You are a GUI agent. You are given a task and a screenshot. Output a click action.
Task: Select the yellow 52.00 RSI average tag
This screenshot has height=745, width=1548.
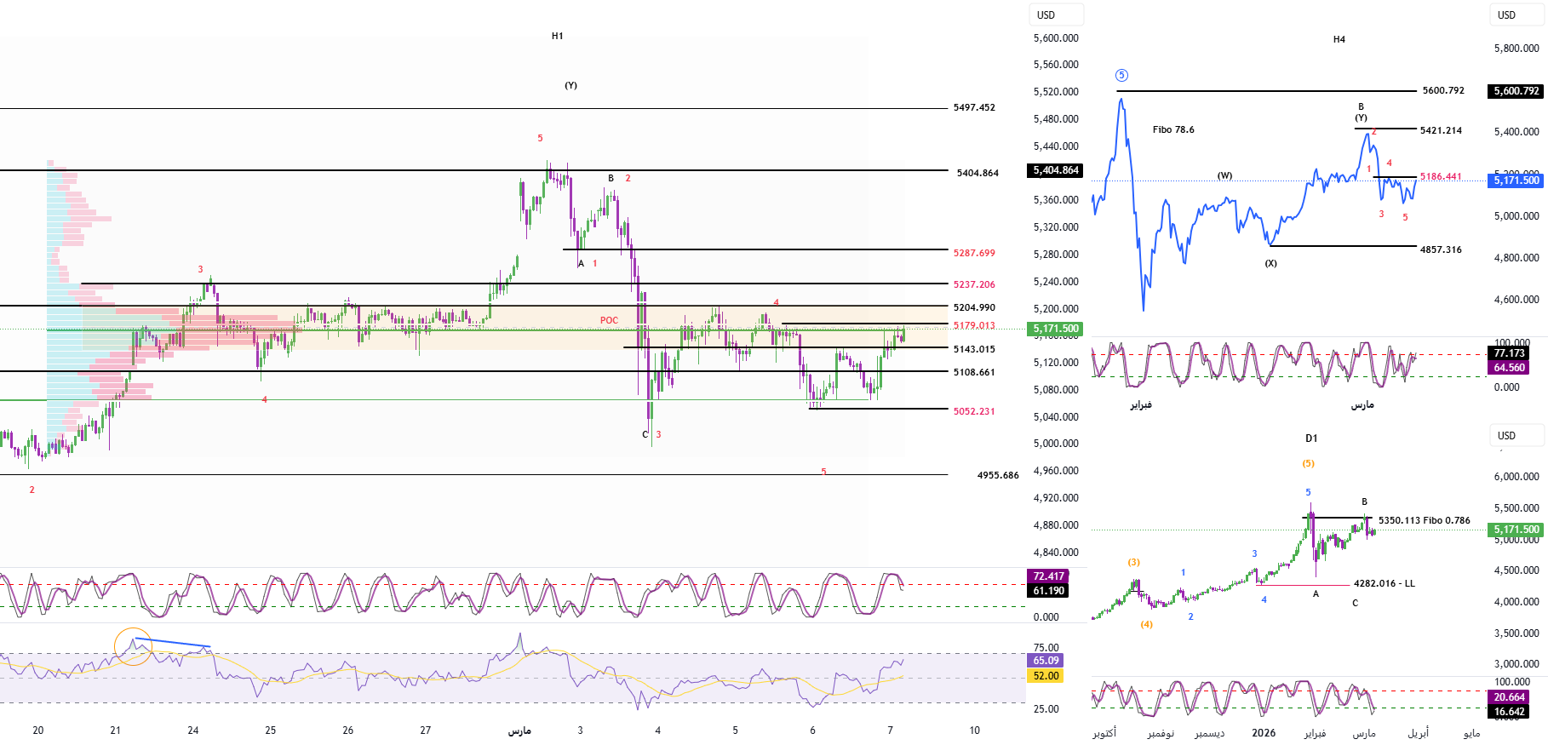(x=1046, y=676)
